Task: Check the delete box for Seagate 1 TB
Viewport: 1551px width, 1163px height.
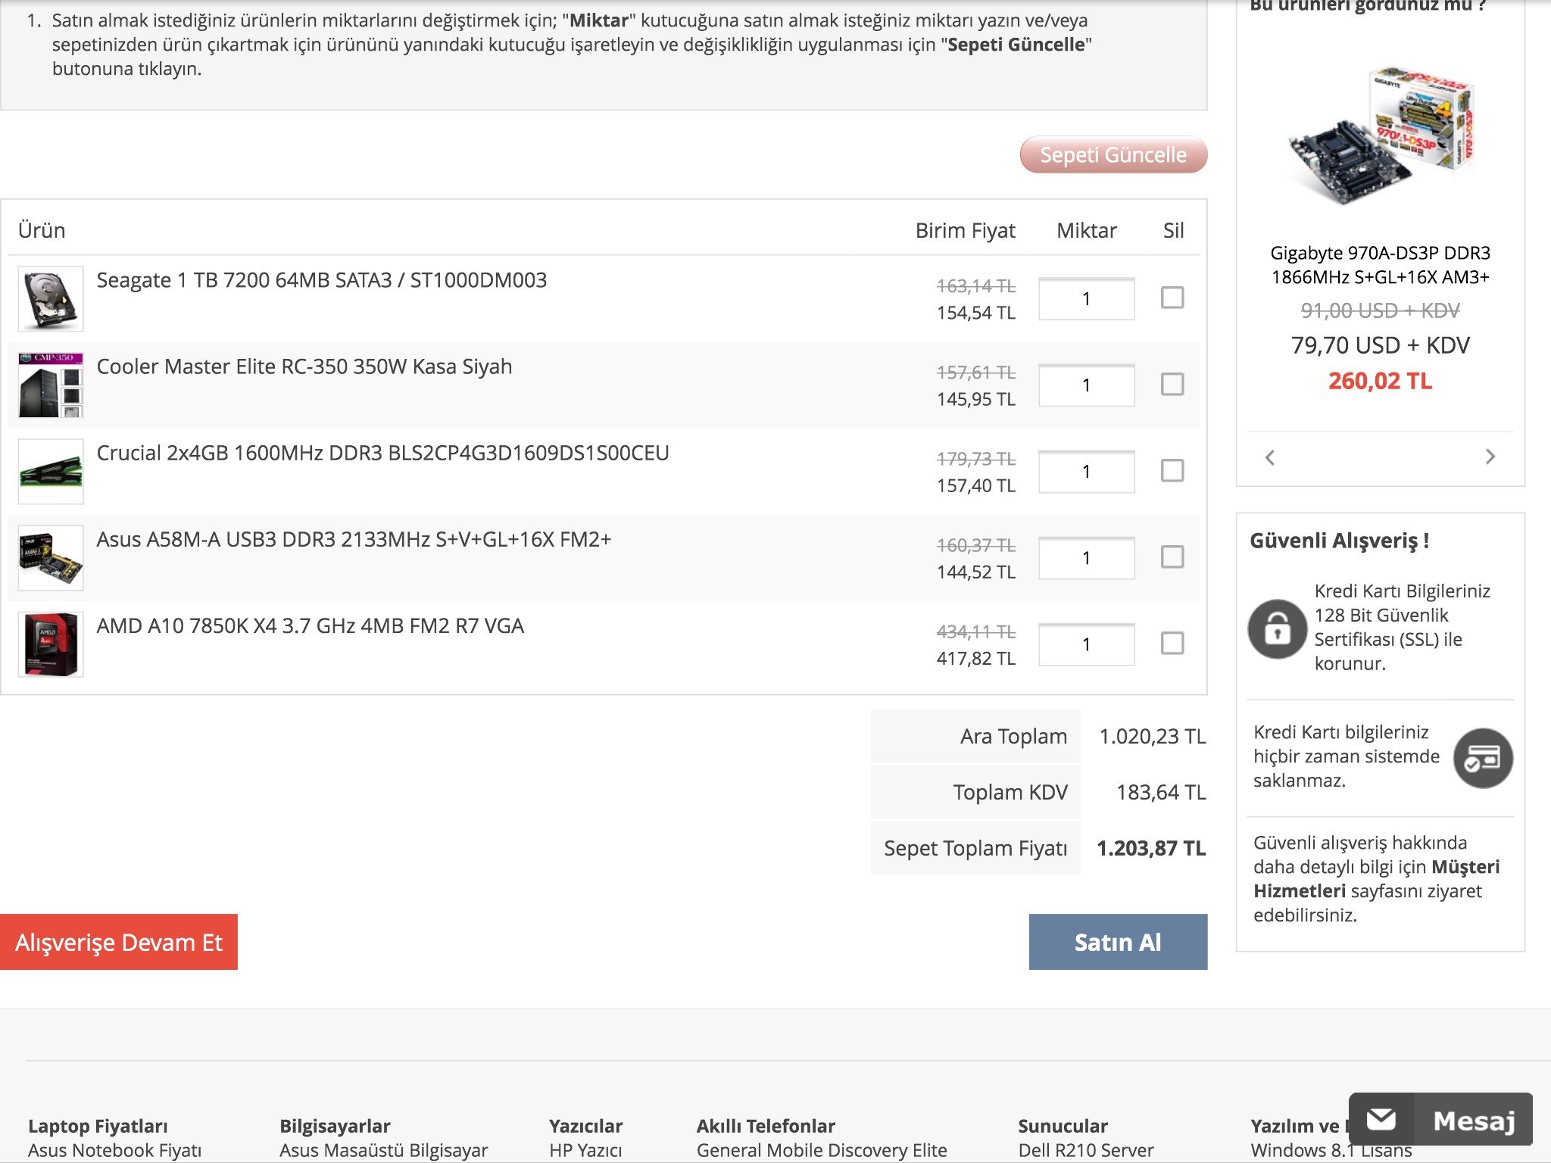Action: [x=1172, y=298]
